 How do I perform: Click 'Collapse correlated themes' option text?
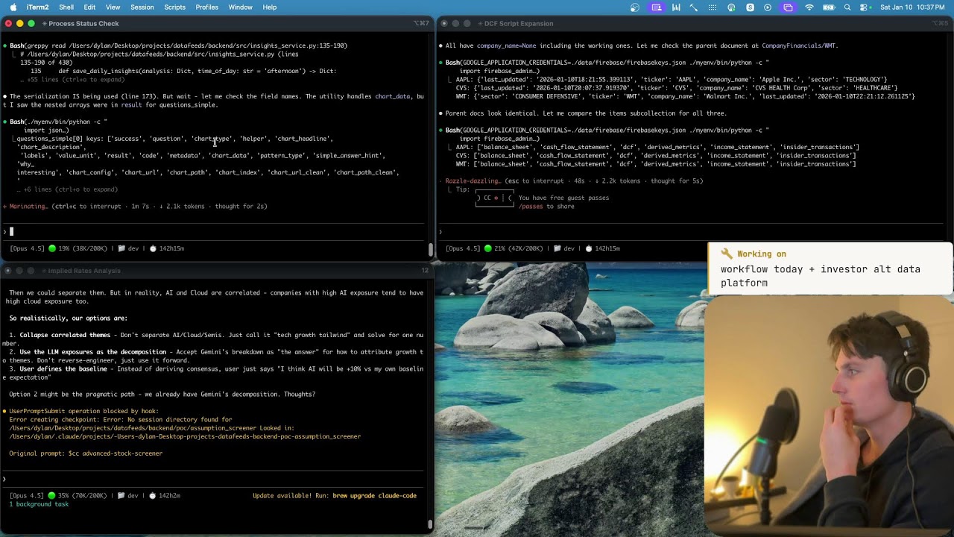click(x=65, y=335)
